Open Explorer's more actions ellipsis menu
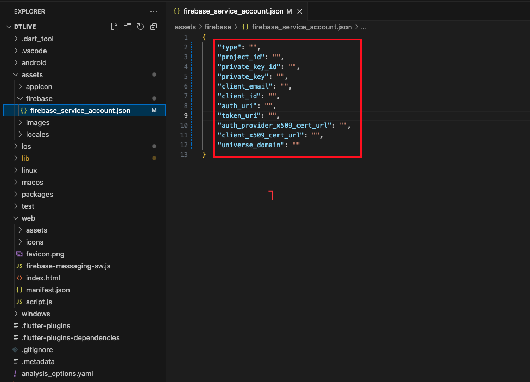 [x=154, y=11]
